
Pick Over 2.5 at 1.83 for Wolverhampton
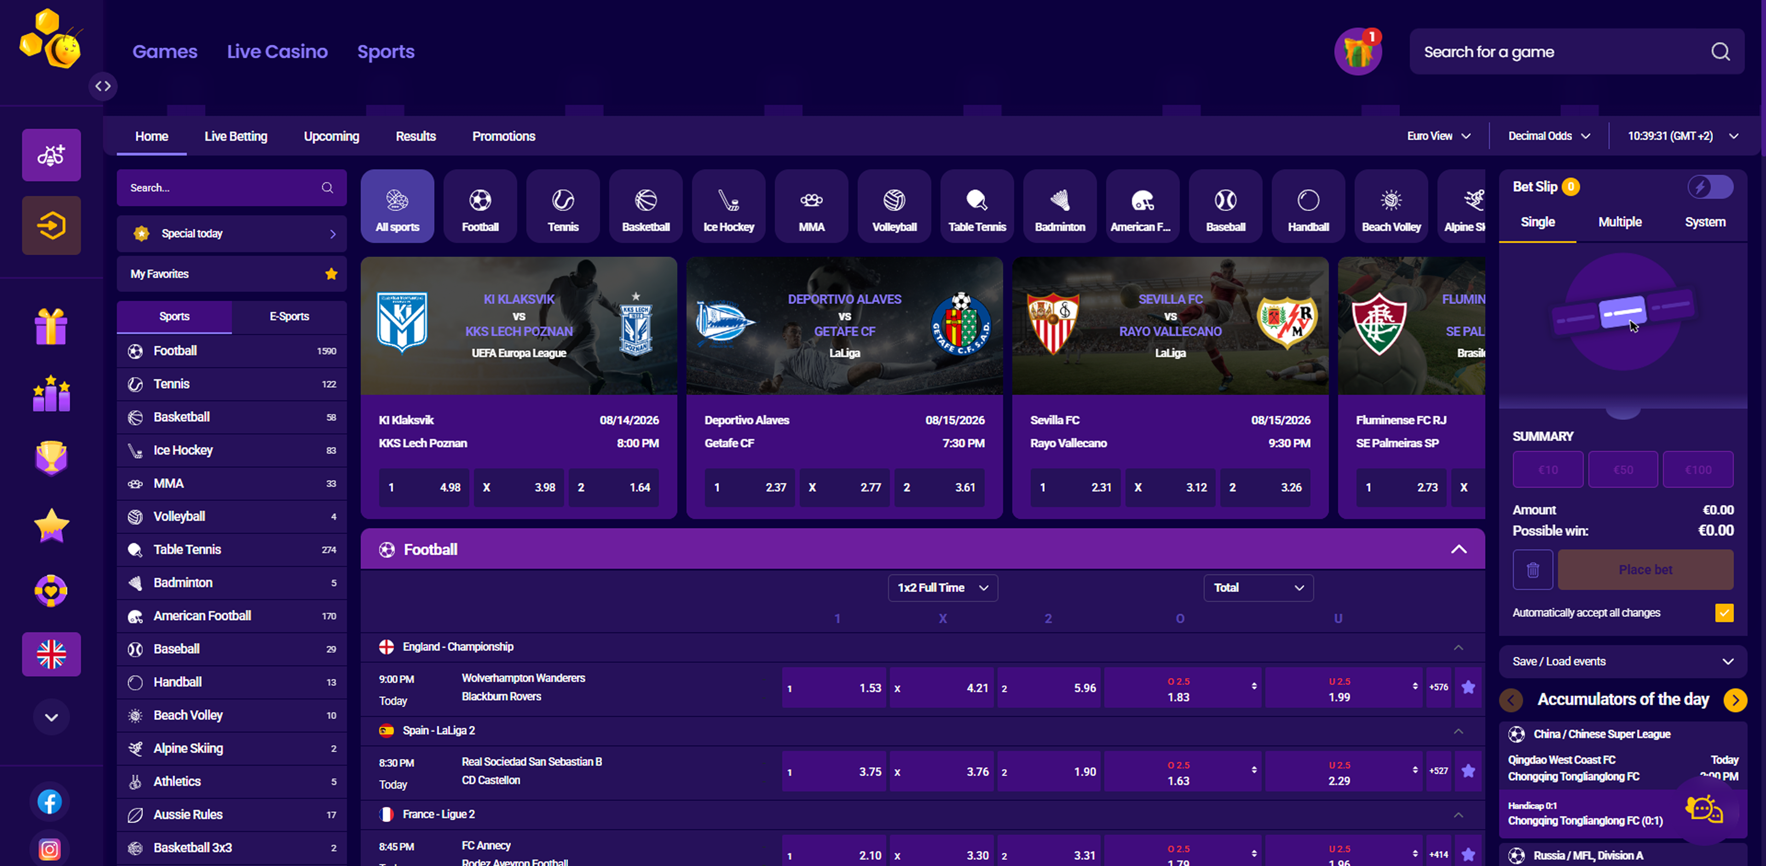1182,688
